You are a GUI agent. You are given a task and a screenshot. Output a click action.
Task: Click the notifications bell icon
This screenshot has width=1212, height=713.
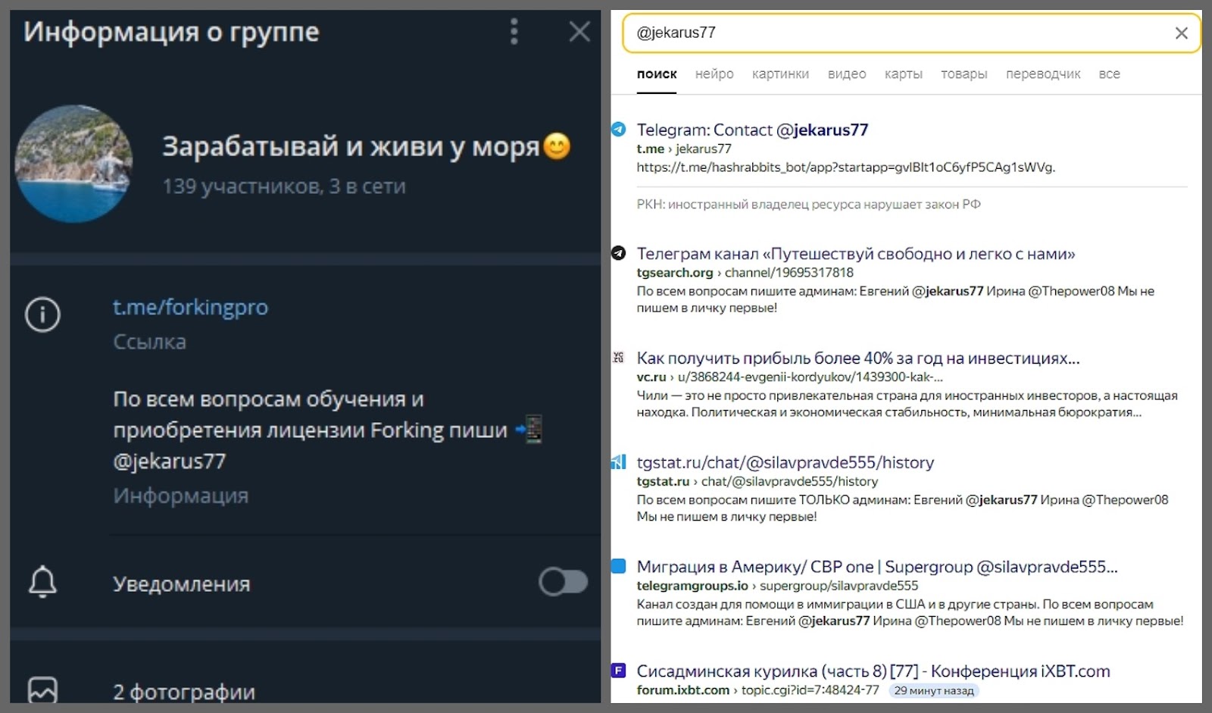click(x=42, y=582)
